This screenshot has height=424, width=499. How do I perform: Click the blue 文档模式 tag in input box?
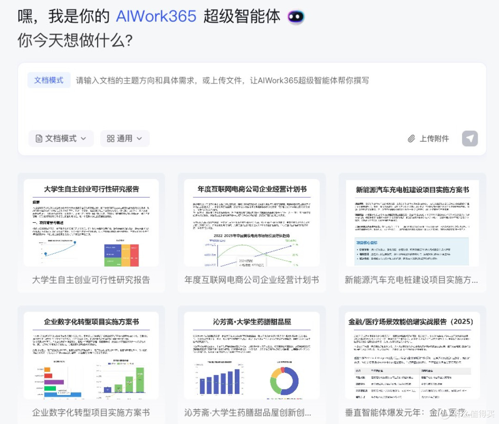pyautogui.click(x=49, y=80)
